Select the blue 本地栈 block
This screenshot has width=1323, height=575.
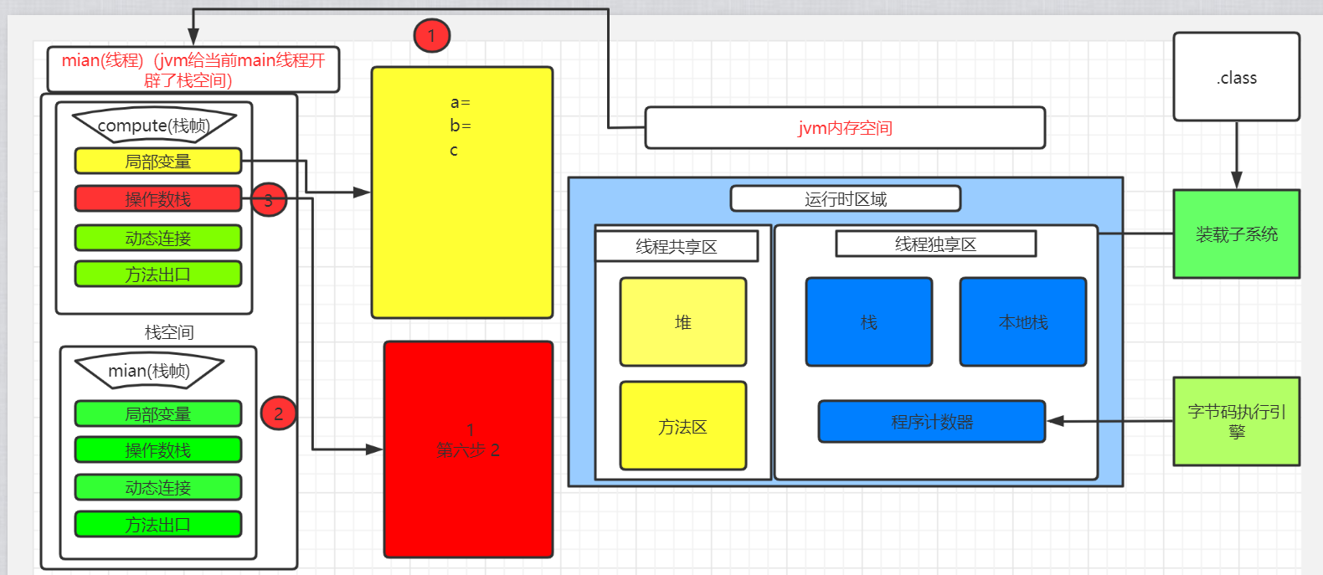pos(1023,322)
